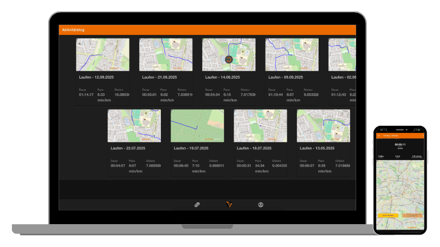440x247 pixels.
Task: Click the pace value 34:34 min/km
Action: click(262, 168)
